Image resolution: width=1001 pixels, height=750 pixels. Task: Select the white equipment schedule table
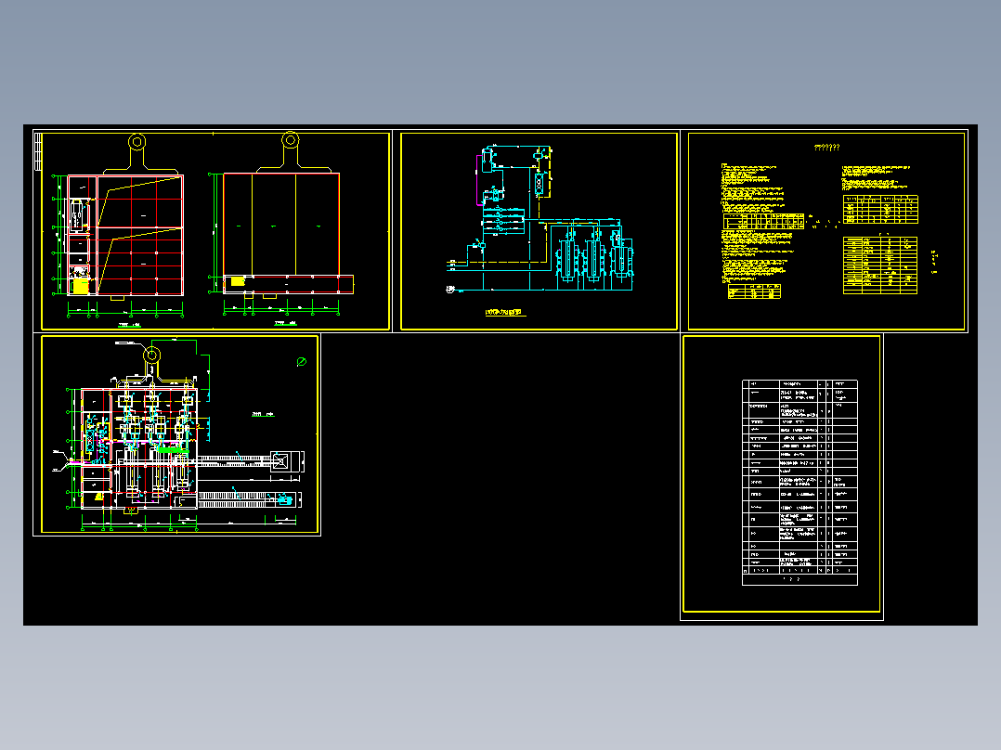pos(799,483)
